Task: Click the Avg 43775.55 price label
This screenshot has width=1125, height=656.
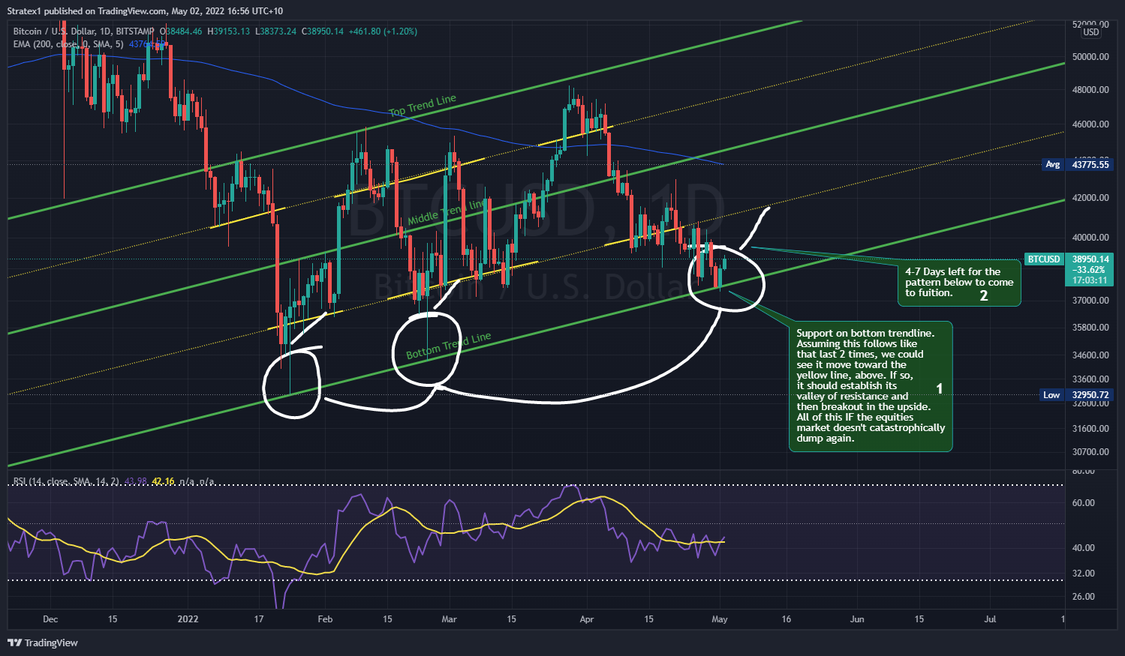Action: tap(1077, 164)
